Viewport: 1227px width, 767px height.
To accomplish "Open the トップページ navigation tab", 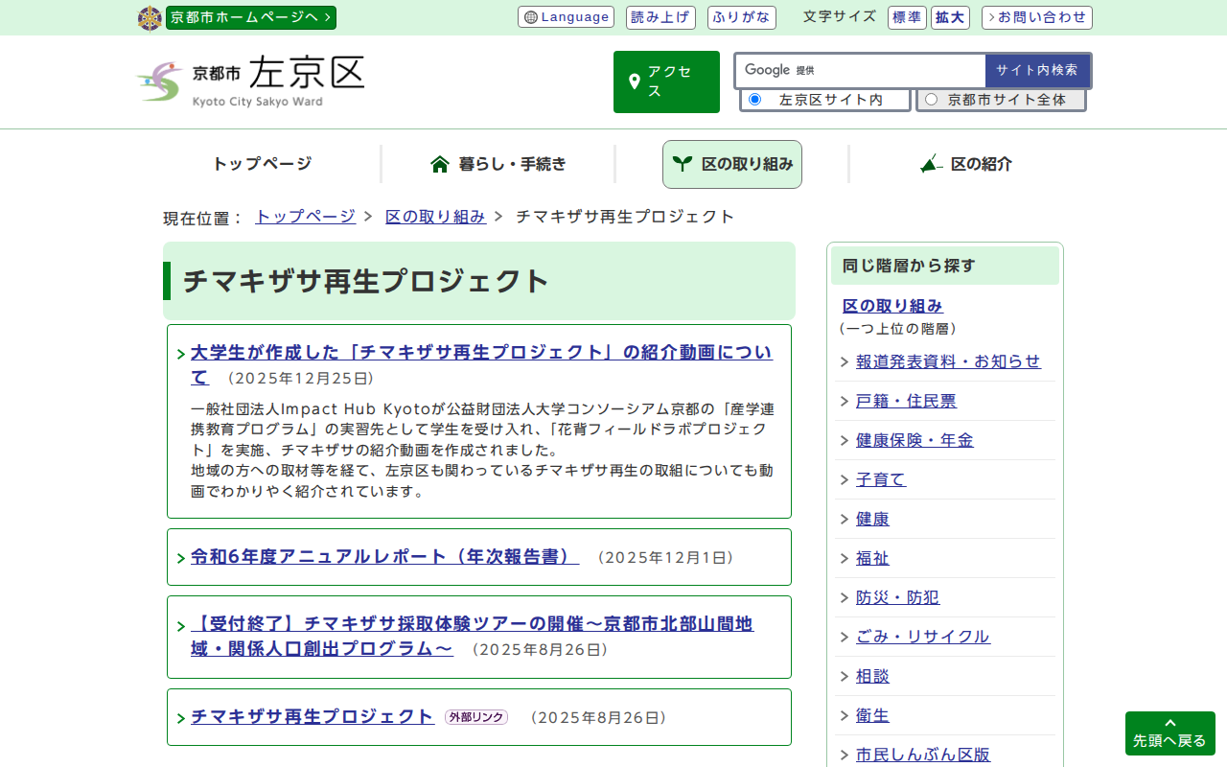I will point(262,164).
